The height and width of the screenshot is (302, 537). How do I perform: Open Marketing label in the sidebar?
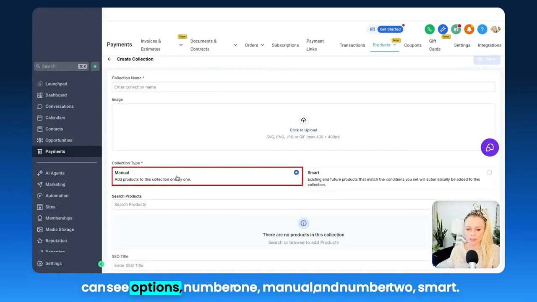[x=55, y=185]
